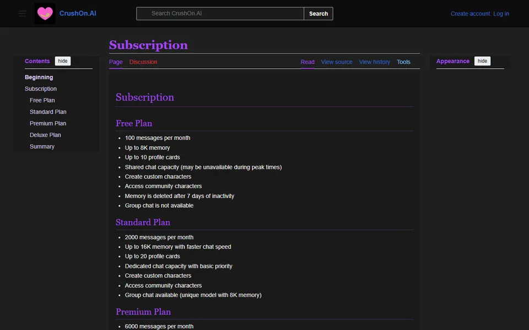Jump to Deluxe Plan in contents
The height and width of the screenshot is (330, 529).
tap(45, 135)
